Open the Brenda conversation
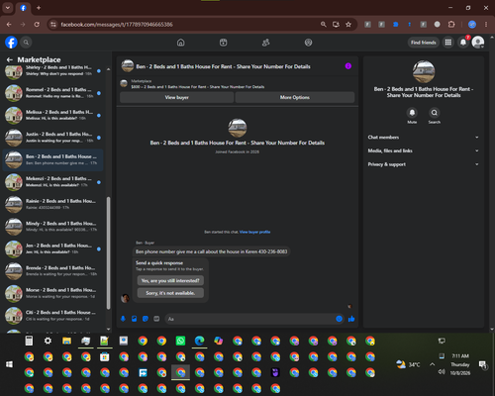The height and width of the screenshot is (396, 495). (53, 271)
